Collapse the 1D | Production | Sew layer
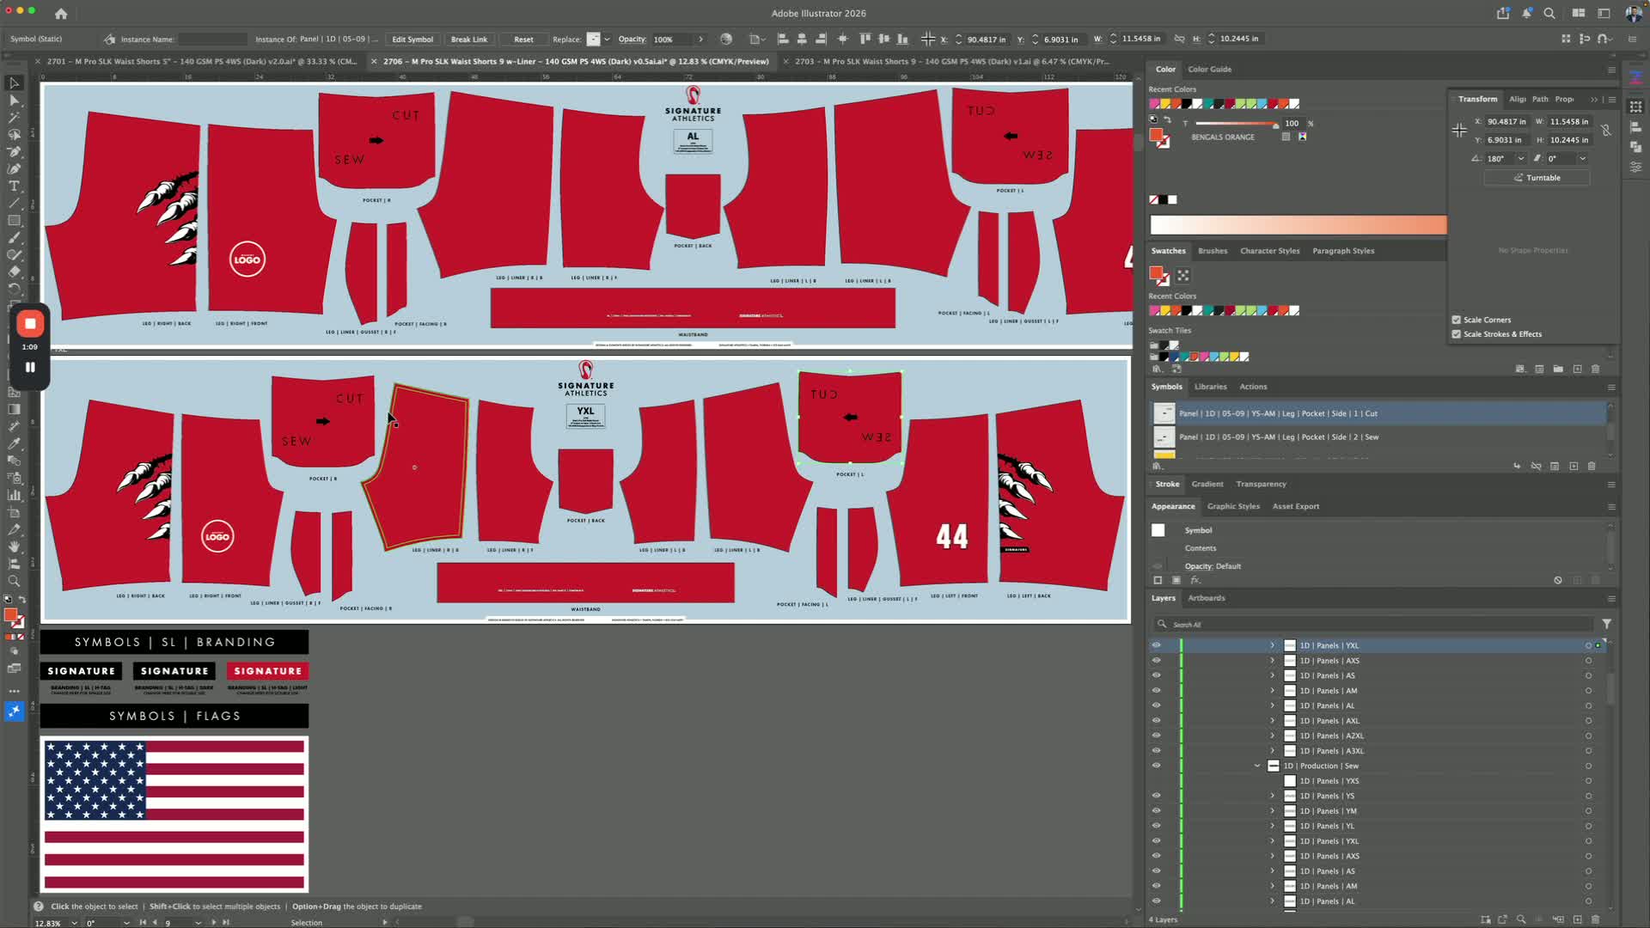The height and width of the screenshot is (928, 1650). (1257, 766)
